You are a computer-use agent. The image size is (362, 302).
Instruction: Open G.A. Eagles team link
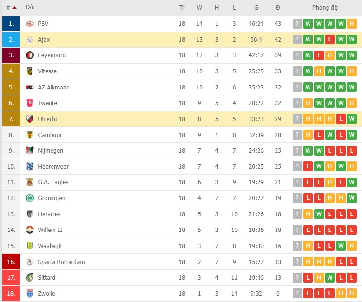pos(53,182)
